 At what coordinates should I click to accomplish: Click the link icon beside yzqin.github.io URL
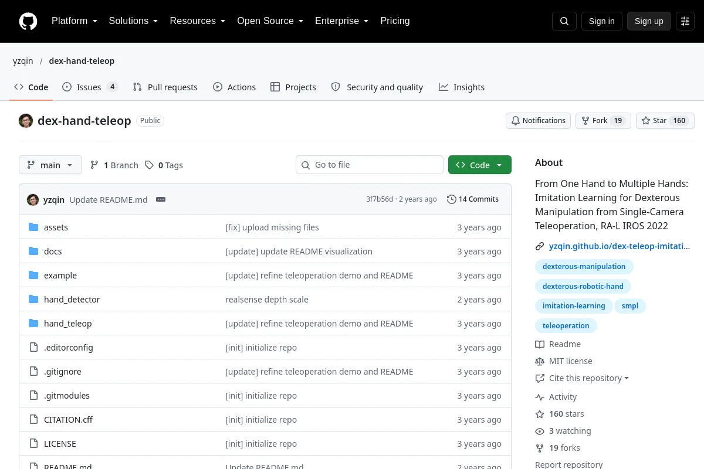point(540,247)
